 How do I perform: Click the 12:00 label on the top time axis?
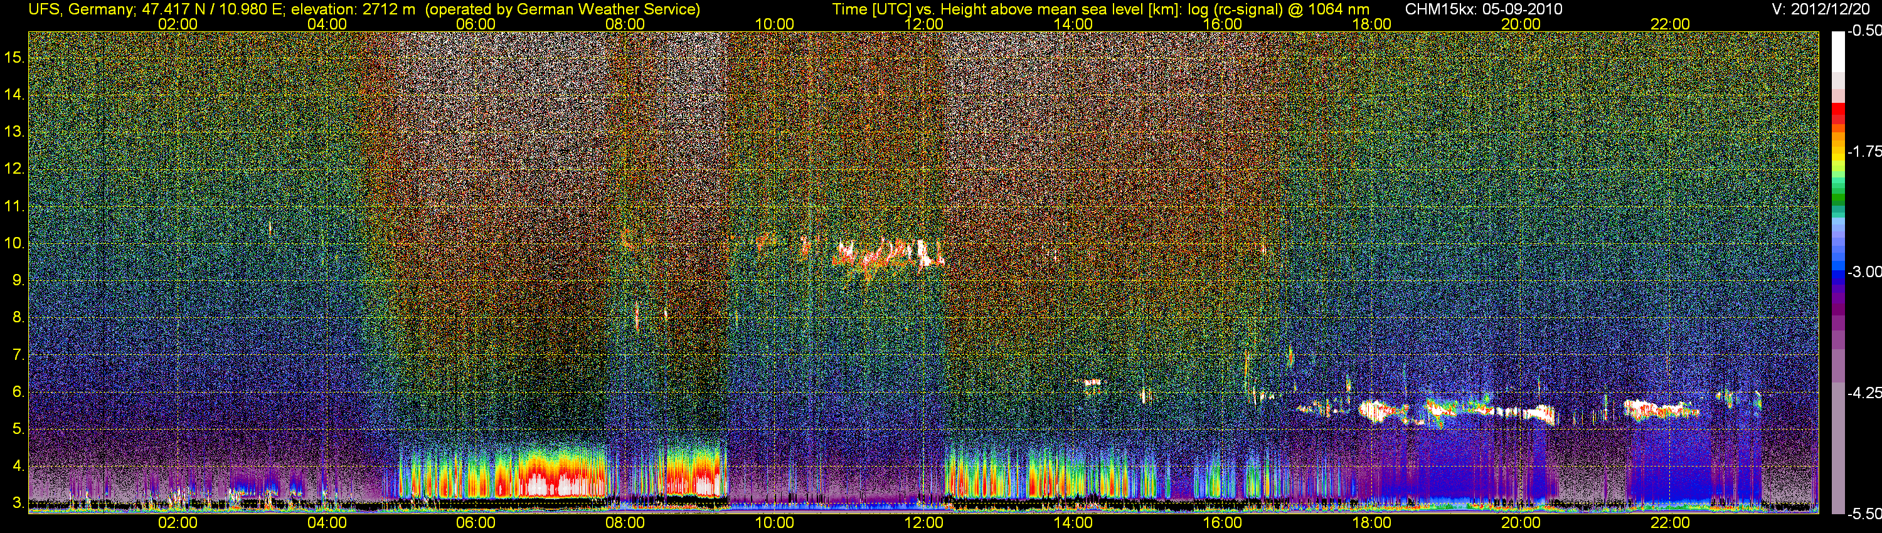(923, 24)
